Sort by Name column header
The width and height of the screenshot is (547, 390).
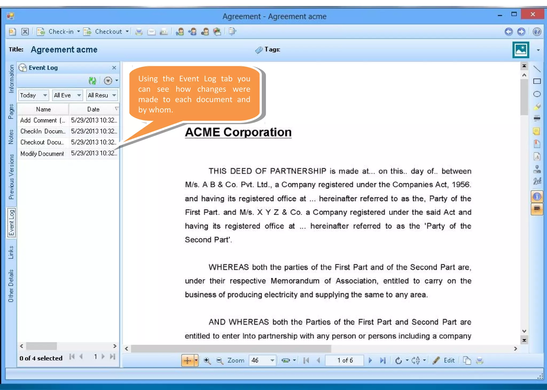43,109
